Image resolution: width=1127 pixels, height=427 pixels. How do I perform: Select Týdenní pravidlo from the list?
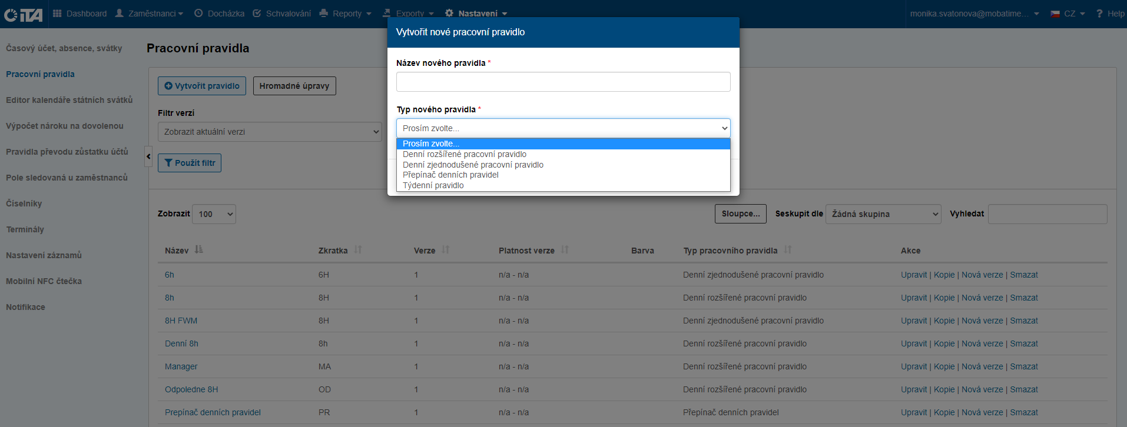pyautogui.click(x=433, y=185)
